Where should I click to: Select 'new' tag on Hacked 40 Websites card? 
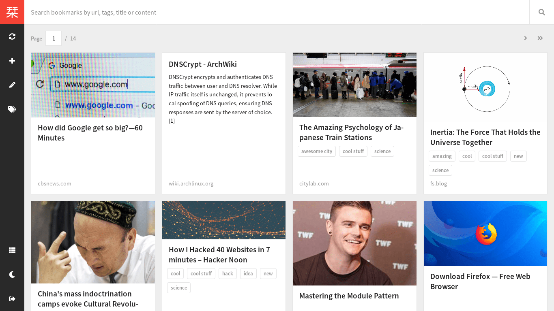[x=268, y=274]
